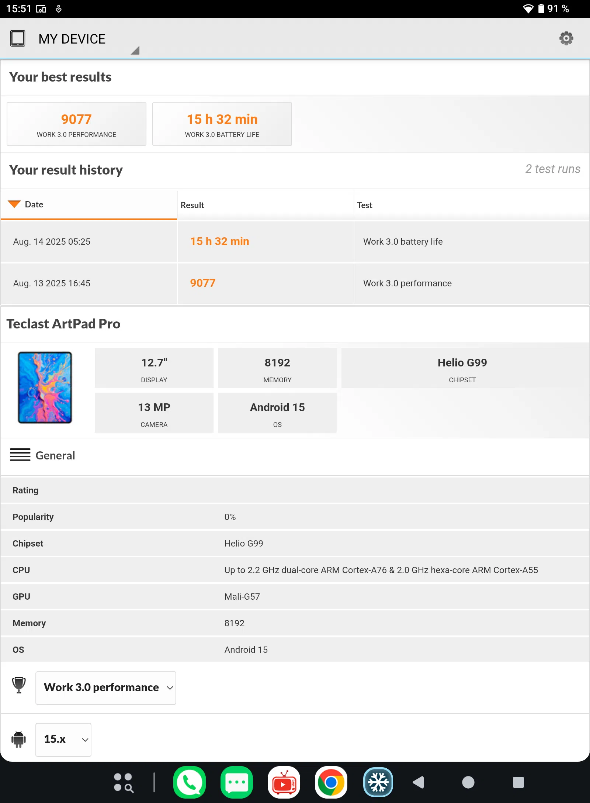Open the 15 h 32 min battery life card
The width and height of the screenshot is (590, 803).
coord(222,124)
